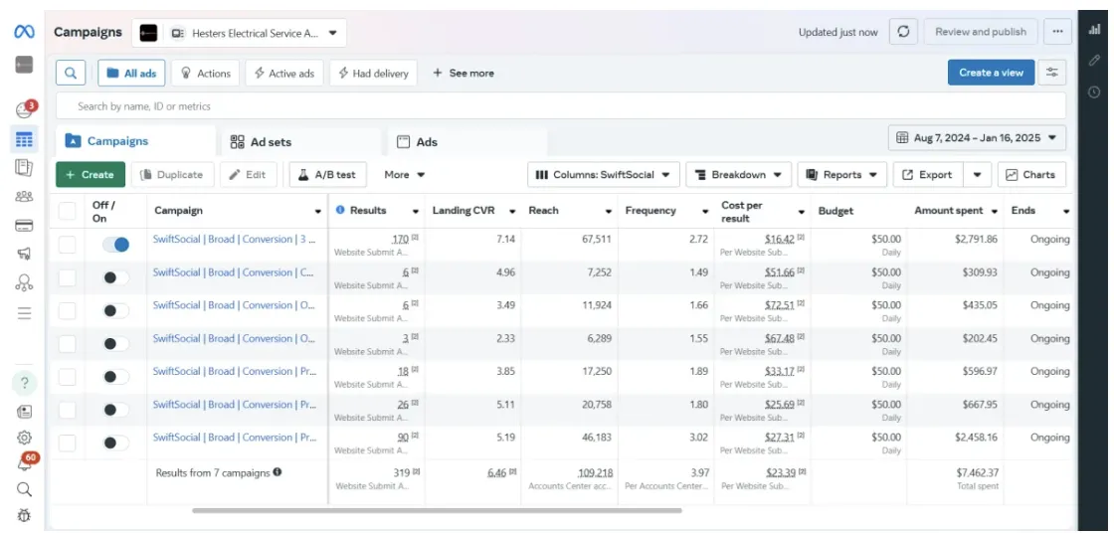Click the Export button

928,175
